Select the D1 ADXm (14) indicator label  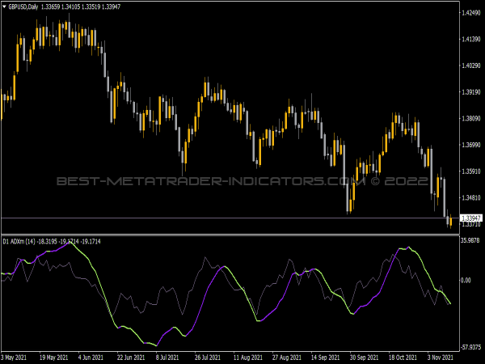click(19, 241)
